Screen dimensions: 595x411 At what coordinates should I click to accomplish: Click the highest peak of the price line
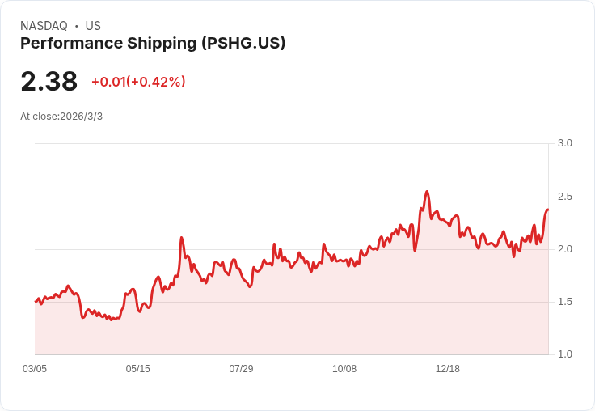click(427, 192)
